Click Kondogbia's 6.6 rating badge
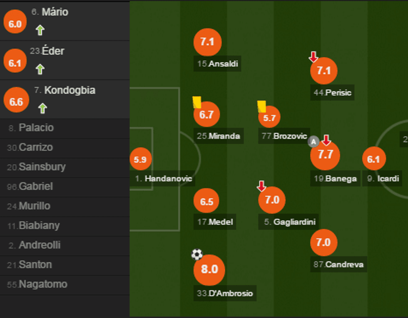 pos(16,102)
